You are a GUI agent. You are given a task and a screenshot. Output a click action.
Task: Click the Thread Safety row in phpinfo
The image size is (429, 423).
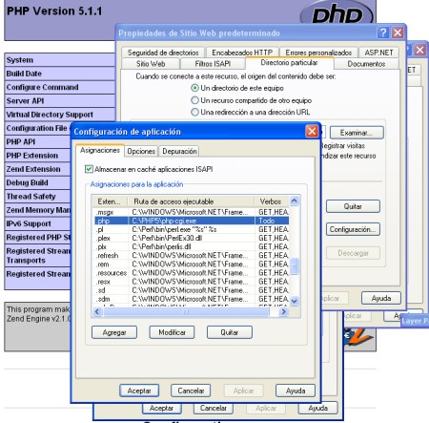coord(37,197)
